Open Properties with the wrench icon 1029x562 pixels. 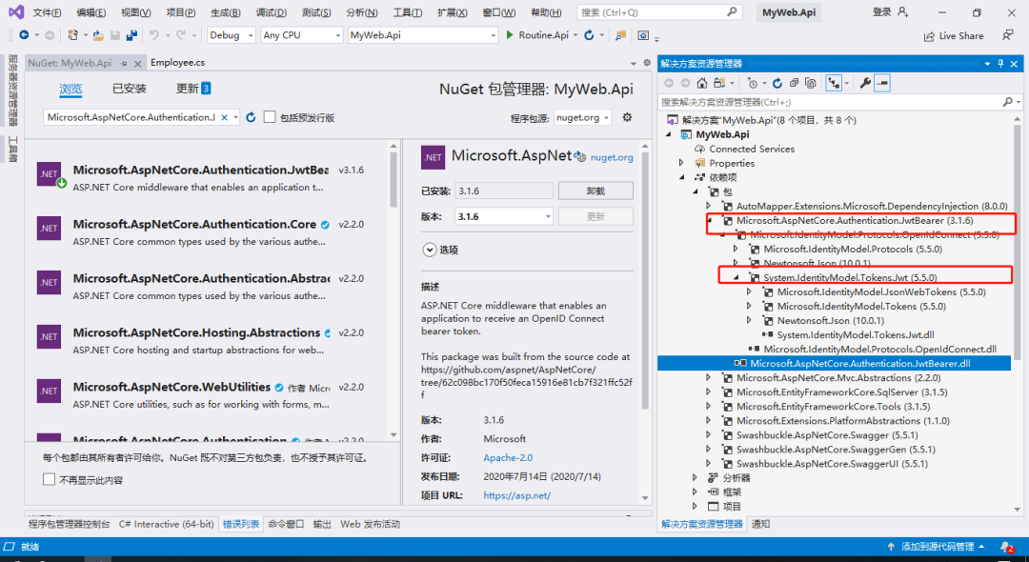pos(865,83)
